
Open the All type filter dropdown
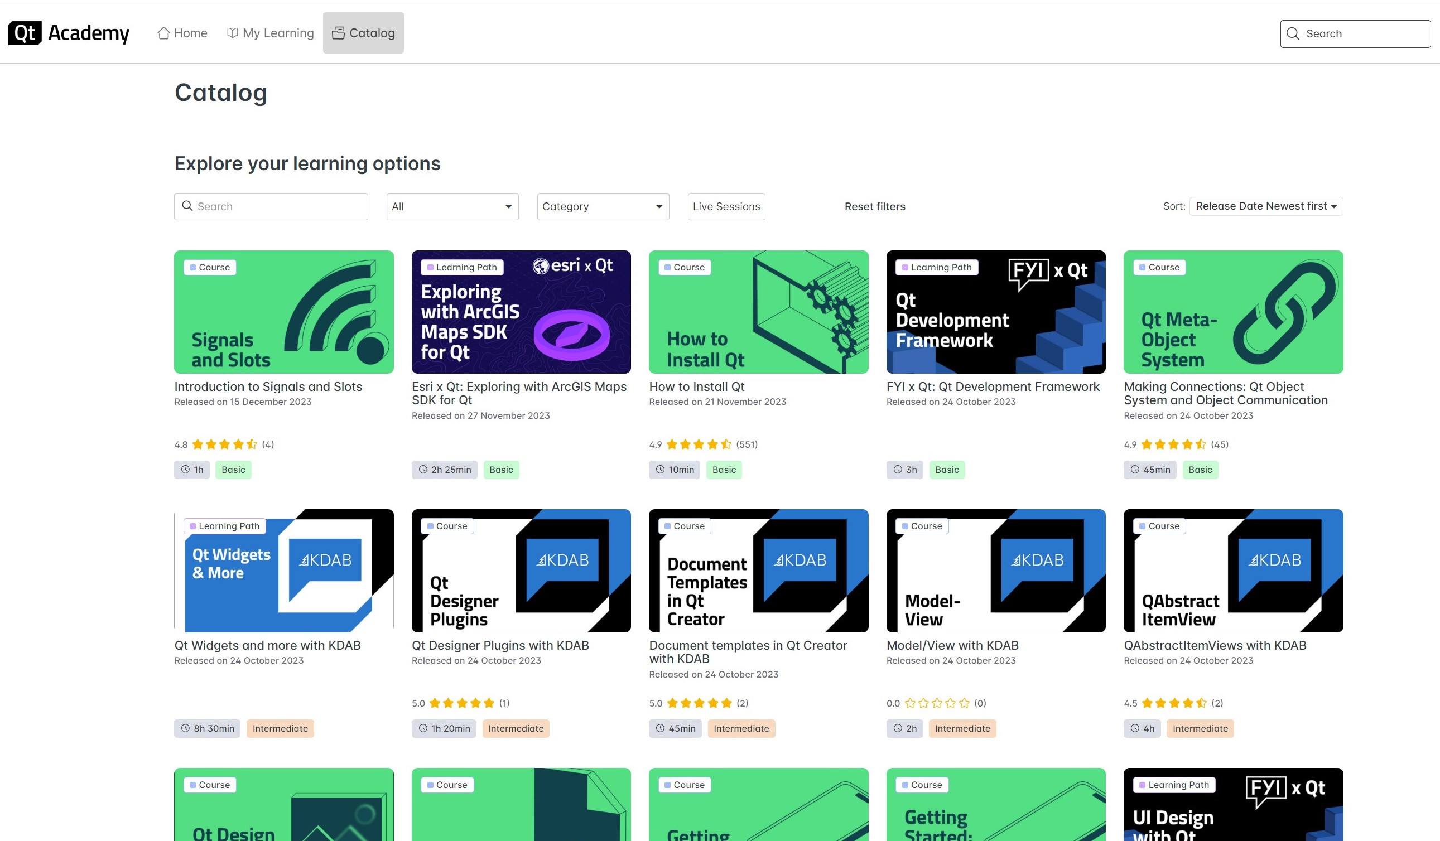(452, 206)
